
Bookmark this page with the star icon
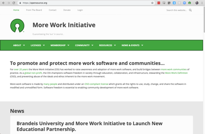(152, 3)
